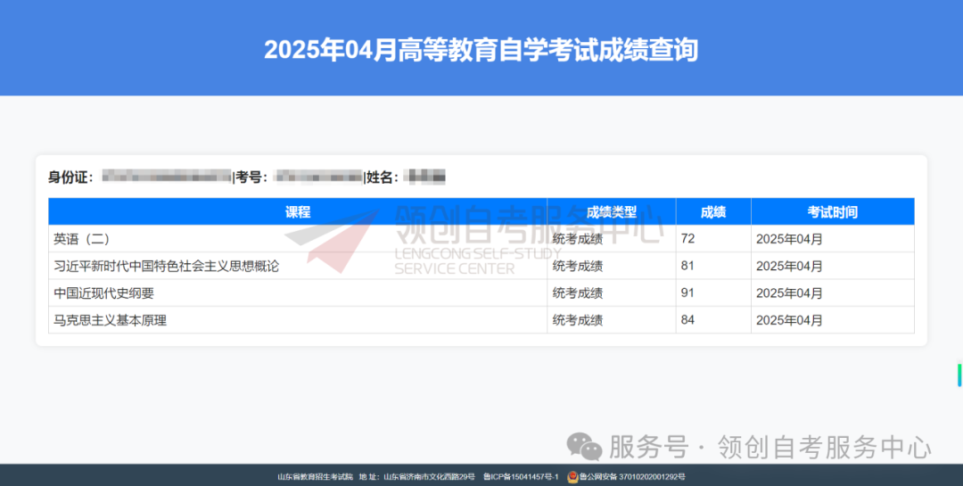Click the green scroll indicator at right edge

coord(959,375)
